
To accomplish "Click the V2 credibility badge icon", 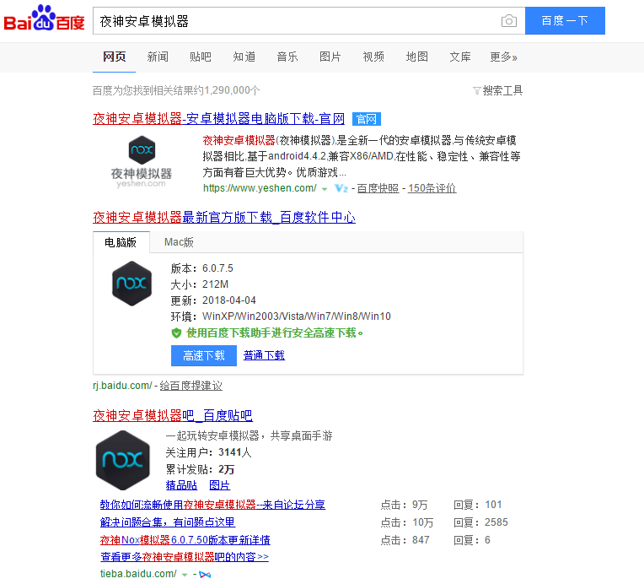I will [x=341, y=188].
